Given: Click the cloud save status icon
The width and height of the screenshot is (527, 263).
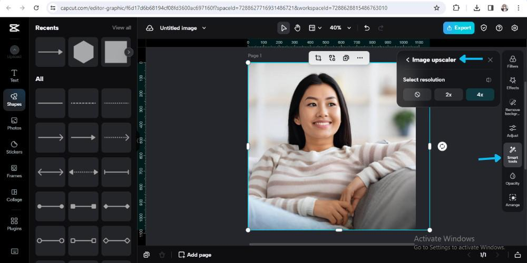Looking at the screenshot, I should 150,28.
